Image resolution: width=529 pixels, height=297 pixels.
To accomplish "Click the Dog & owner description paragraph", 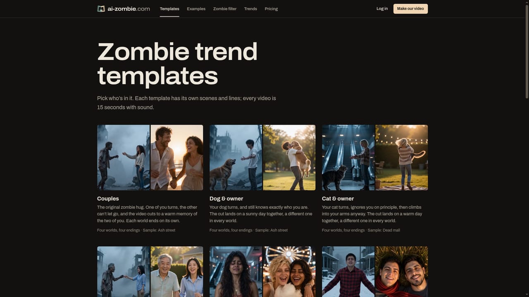I will coord(261,214).
